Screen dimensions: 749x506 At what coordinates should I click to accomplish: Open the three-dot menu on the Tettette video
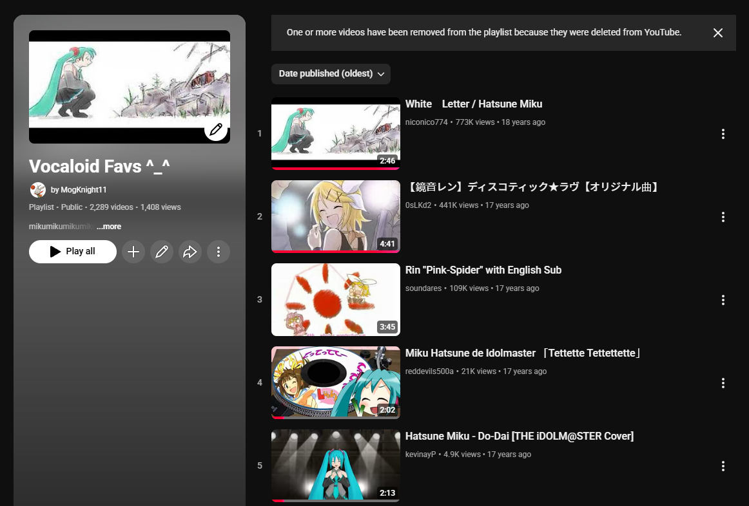coord(723,382)
